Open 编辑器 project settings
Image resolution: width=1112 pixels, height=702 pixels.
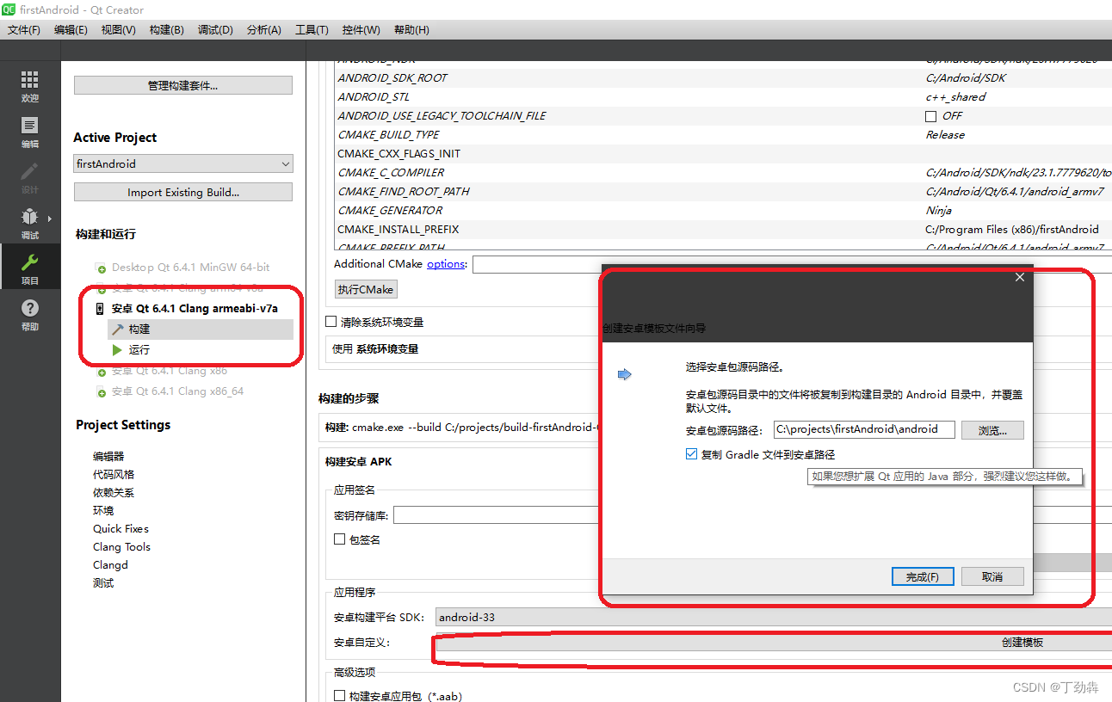click(108, 456)
